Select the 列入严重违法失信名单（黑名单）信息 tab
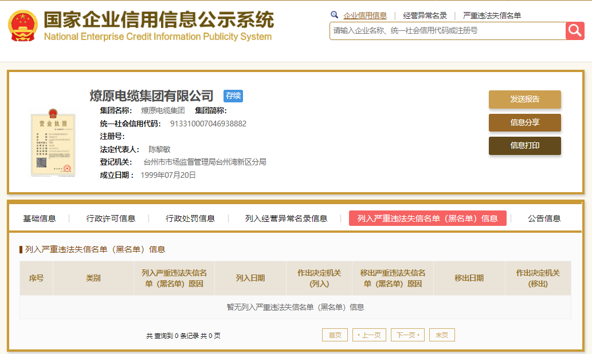This screenshot has height=354, width=592. (428, 218)
